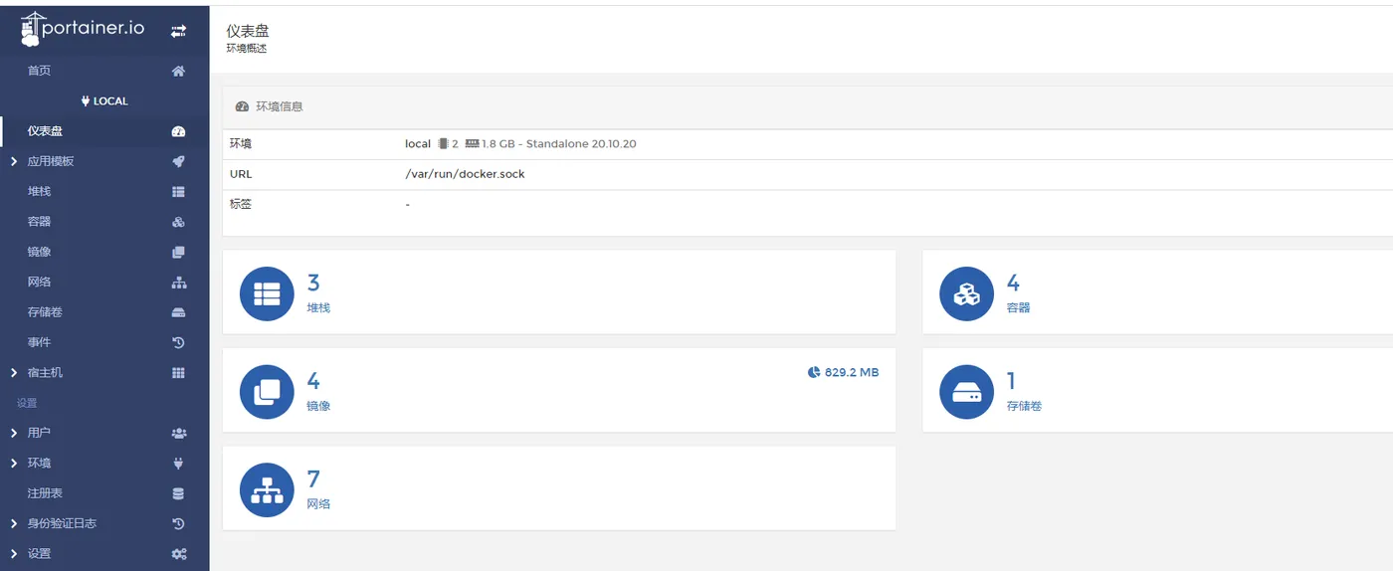Click the grid icon beside 宿主机
Viewport: 1393px width, 571px height.
pos(178,373)
